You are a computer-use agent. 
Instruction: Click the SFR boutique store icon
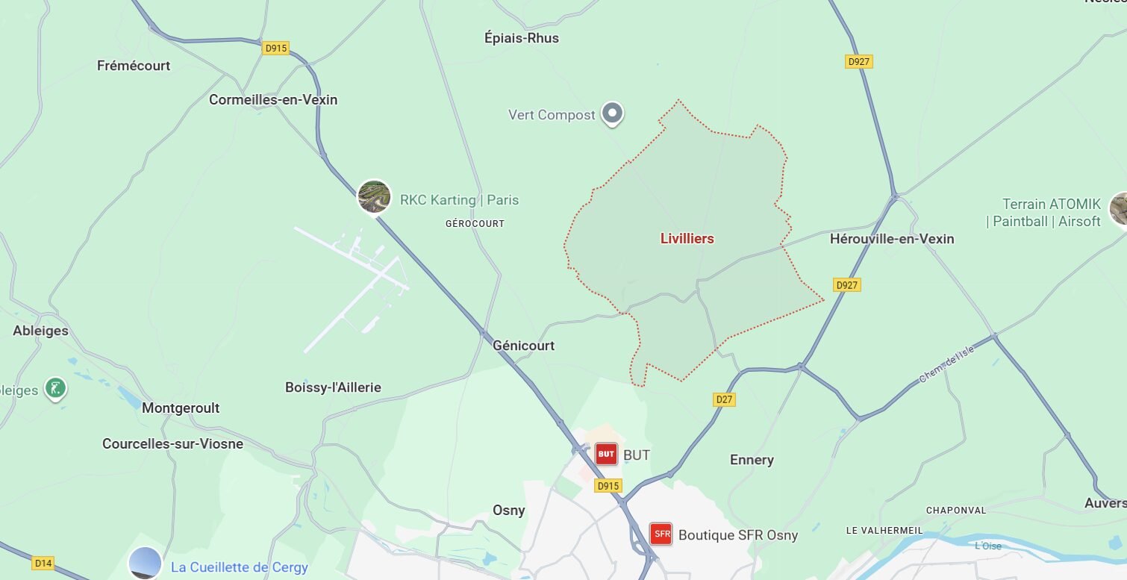point(661,534)
